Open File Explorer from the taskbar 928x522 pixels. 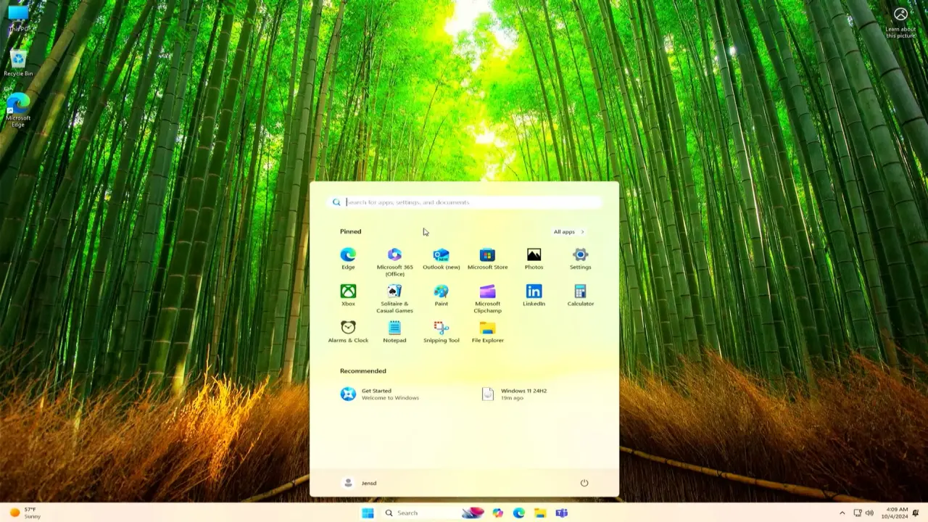coord(540,513)
